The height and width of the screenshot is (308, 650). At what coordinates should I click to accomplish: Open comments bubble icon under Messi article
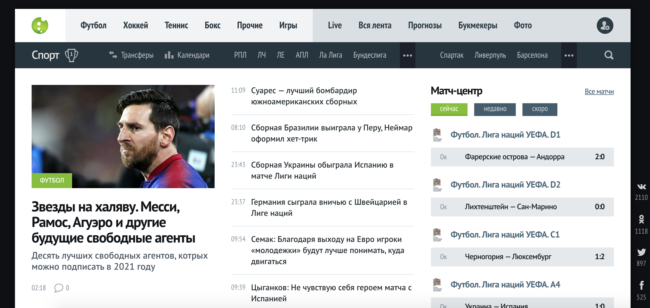tap(59, 288)
